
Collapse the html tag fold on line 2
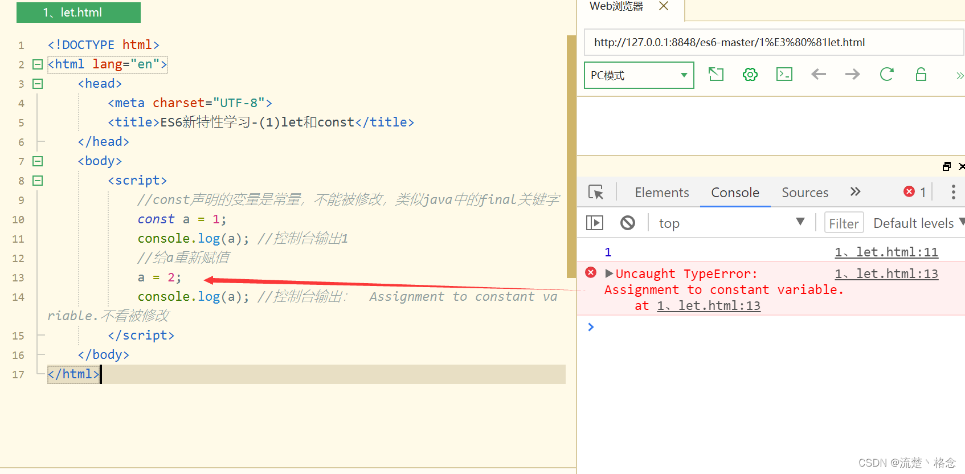(38, 64)
